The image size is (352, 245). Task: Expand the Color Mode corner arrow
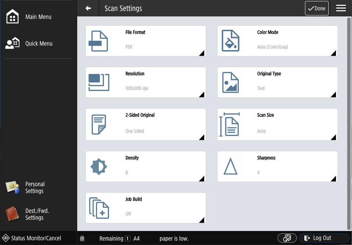tap(333, 53)
